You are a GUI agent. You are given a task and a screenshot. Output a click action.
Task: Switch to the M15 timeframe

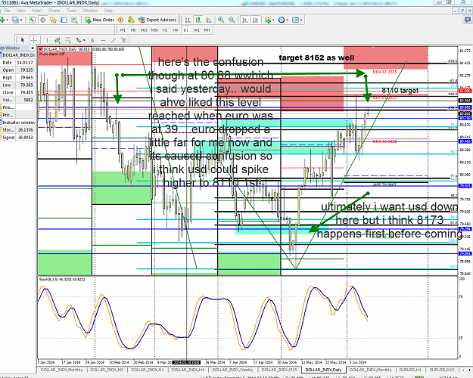tap(144, 30)
